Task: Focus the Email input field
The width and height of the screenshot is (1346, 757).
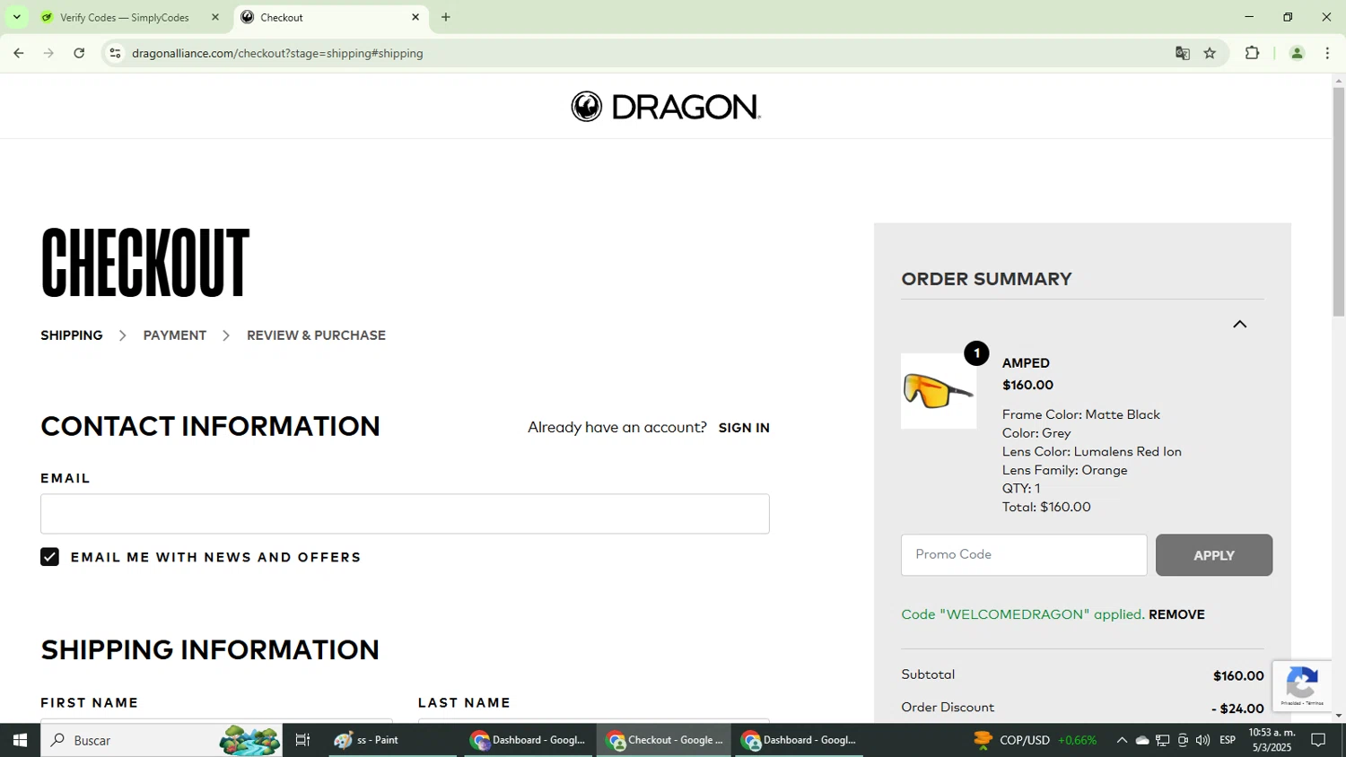Action: (405, 514)
